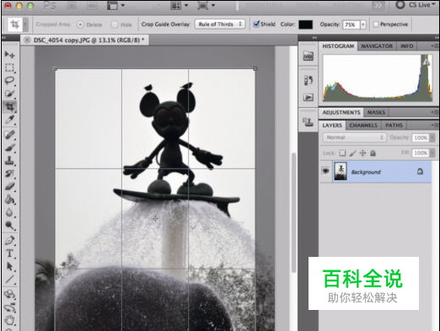Select the Type tool
Screen dimensions: 440x331
point(9,254)
